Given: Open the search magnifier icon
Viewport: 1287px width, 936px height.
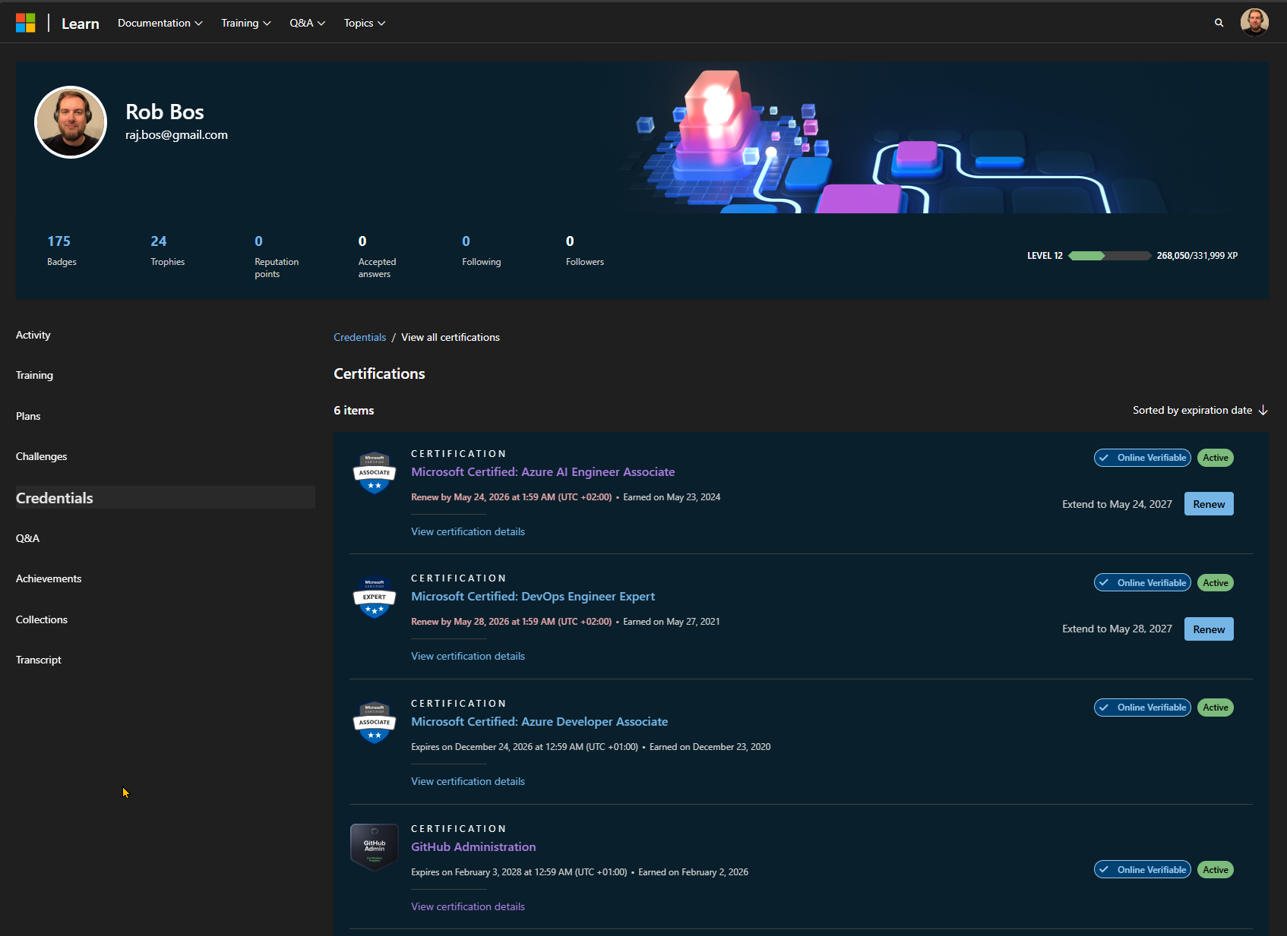Looking at the screenshot, I should click(1219, 23).
